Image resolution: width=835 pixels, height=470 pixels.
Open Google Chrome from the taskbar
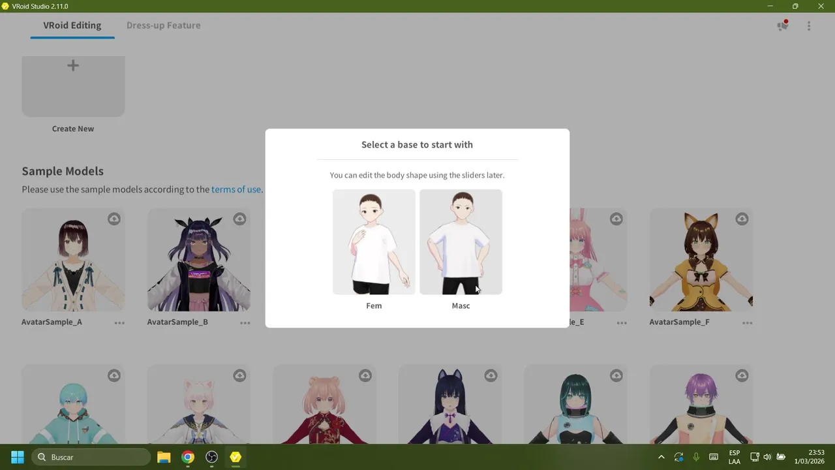click(x=188, y=457)
